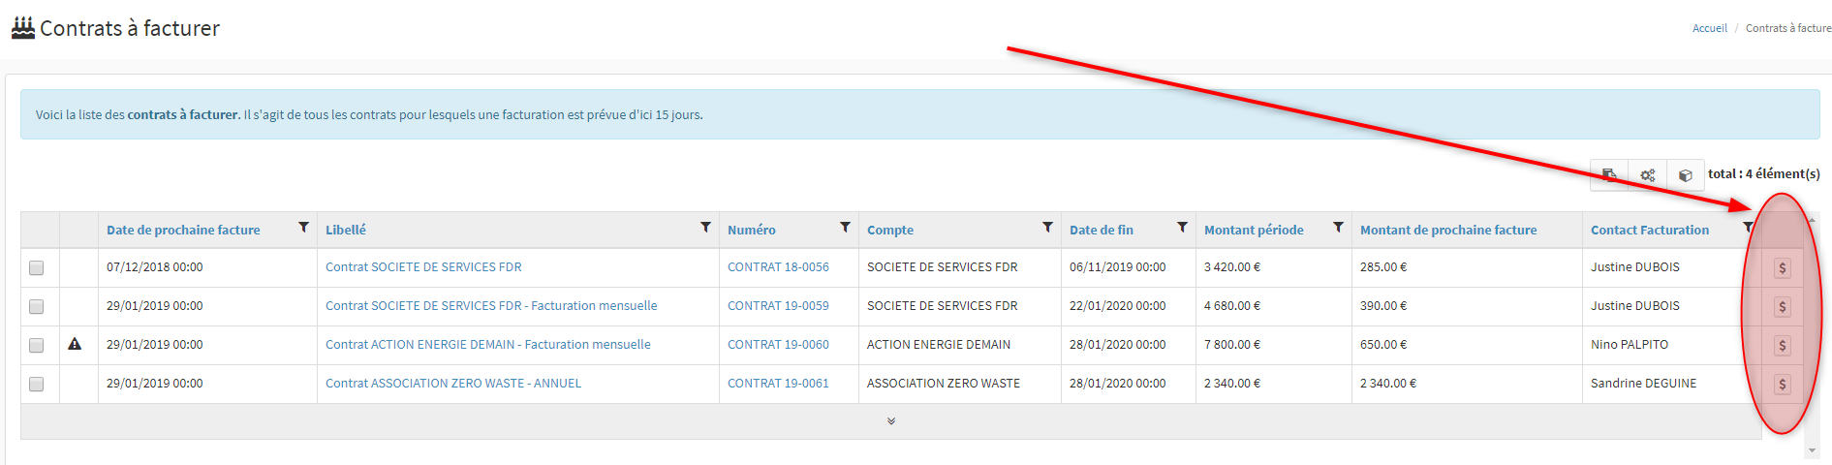Click the 3 420.00 € period amount

[x=1232, y=267]
